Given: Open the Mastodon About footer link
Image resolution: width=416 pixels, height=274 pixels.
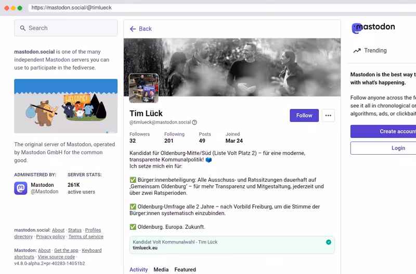Looking at the screenshot, I should coord(44,251).
